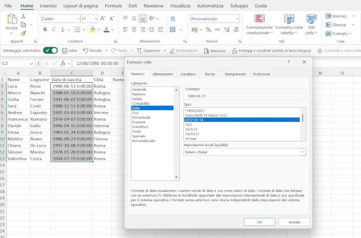Screen dimensions: 361x238
Task: Apply percent style format
Action: point(208,30)
